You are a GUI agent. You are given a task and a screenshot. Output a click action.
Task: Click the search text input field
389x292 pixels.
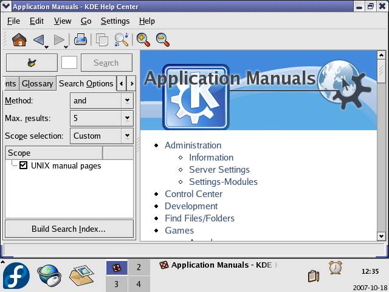pos(69,63)
